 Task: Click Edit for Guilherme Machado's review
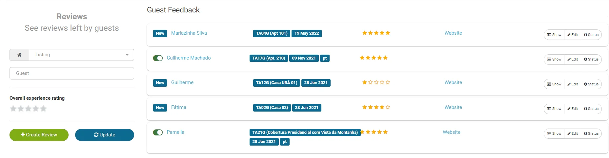573,60
